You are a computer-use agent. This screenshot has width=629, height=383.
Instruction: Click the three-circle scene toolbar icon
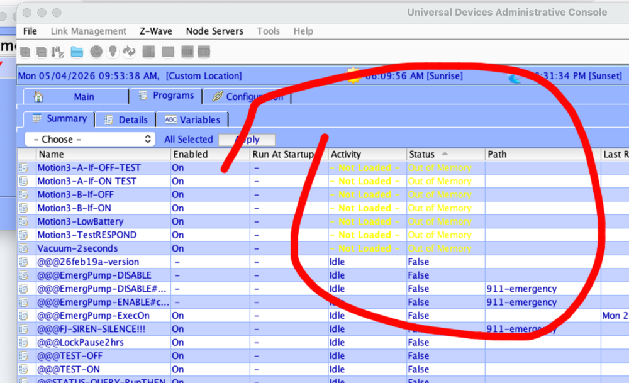96,52
